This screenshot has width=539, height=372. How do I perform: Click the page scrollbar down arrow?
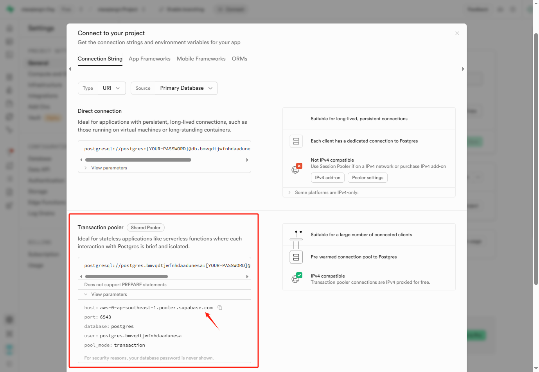coord(536,368)
